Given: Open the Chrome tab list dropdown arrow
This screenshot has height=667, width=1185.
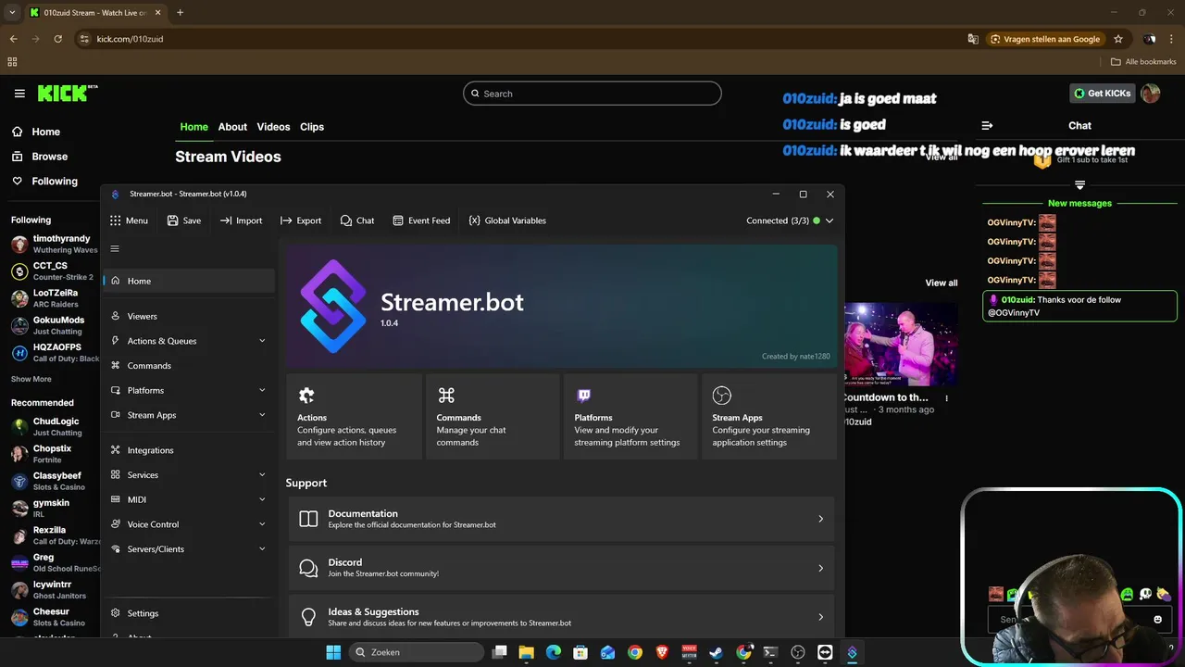Looking at the screenshot, I should point(12,12).
